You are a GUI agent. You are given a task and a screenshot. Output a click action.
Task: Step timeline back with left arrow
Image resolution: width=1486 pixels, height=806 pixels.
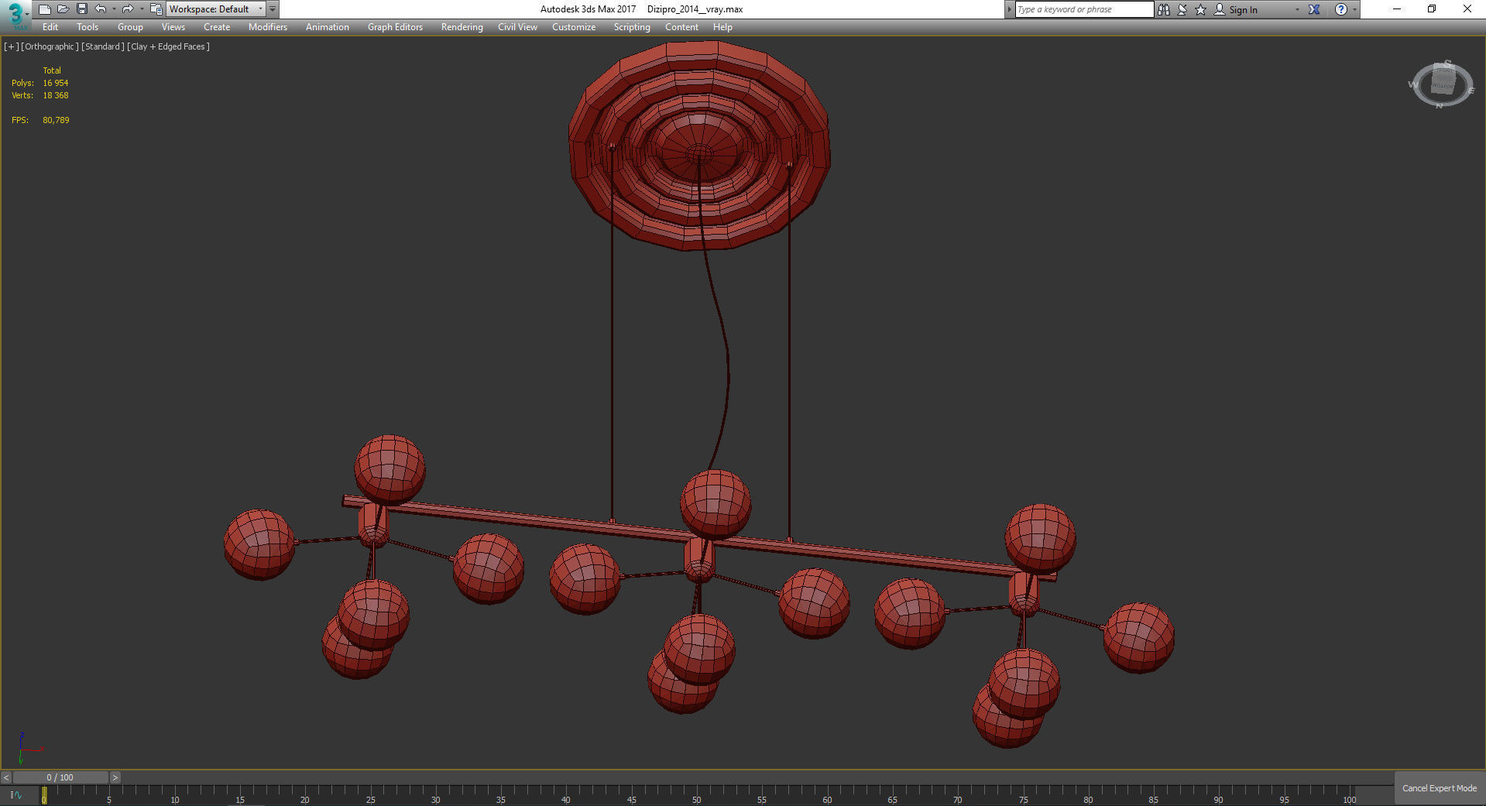coord(6,777)
